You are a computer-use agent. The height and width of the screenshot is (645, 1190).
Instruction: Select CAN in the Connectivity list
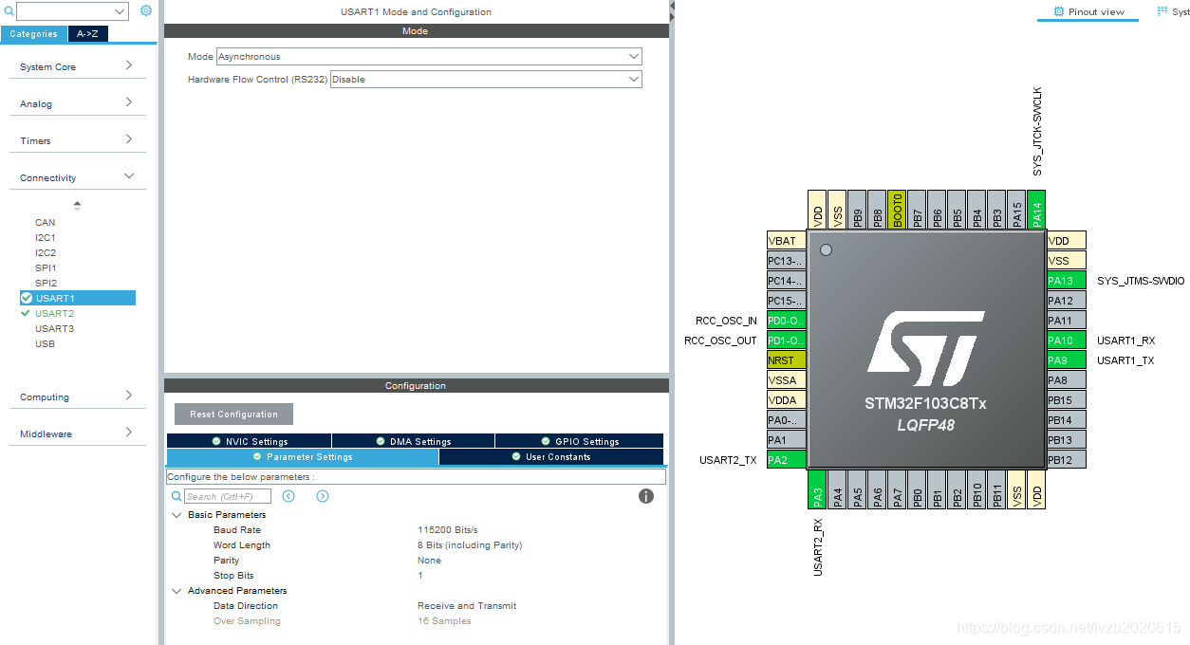(45, 222)
